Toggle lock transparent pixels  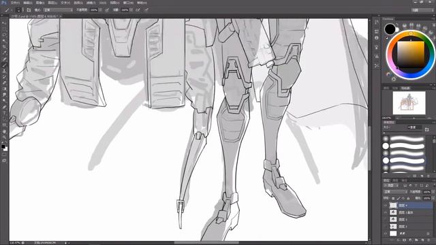[x=393, y=198]
